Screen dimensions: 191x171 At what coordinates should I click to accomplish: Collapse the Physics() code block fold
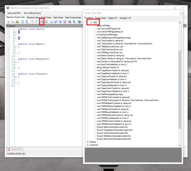tap(16, 62)
